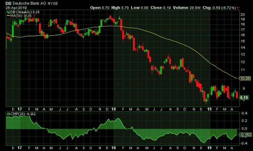Viewport: 253px width, 151px height.
Task: Click price-axis label 16
Action: [x=243, y=35]
